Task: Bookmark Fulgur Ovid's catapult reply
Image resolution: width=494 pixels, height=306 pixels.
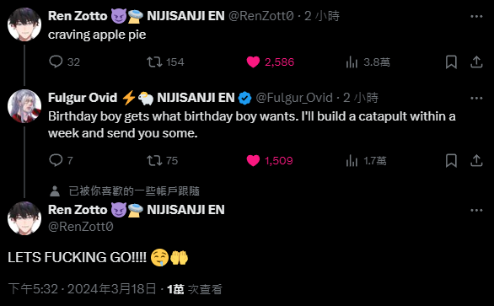Action: 451,160
